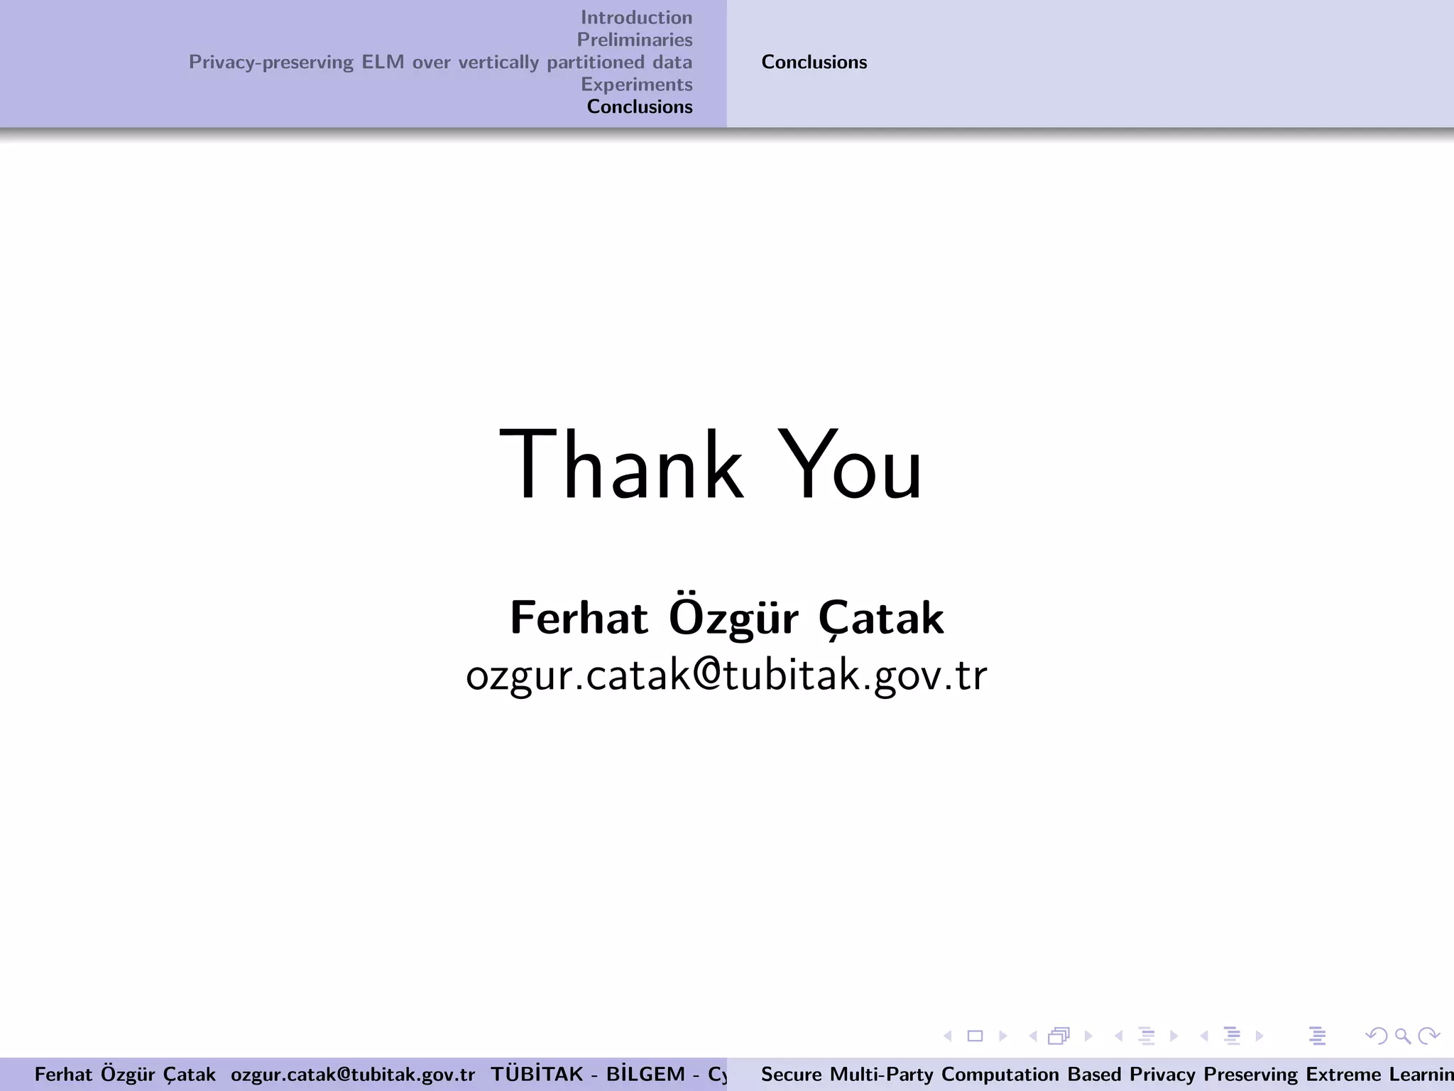The image size is (1454, 1091).
Task: Click the stacked frames navigation icon
Action: (x=1059, y=1036)
